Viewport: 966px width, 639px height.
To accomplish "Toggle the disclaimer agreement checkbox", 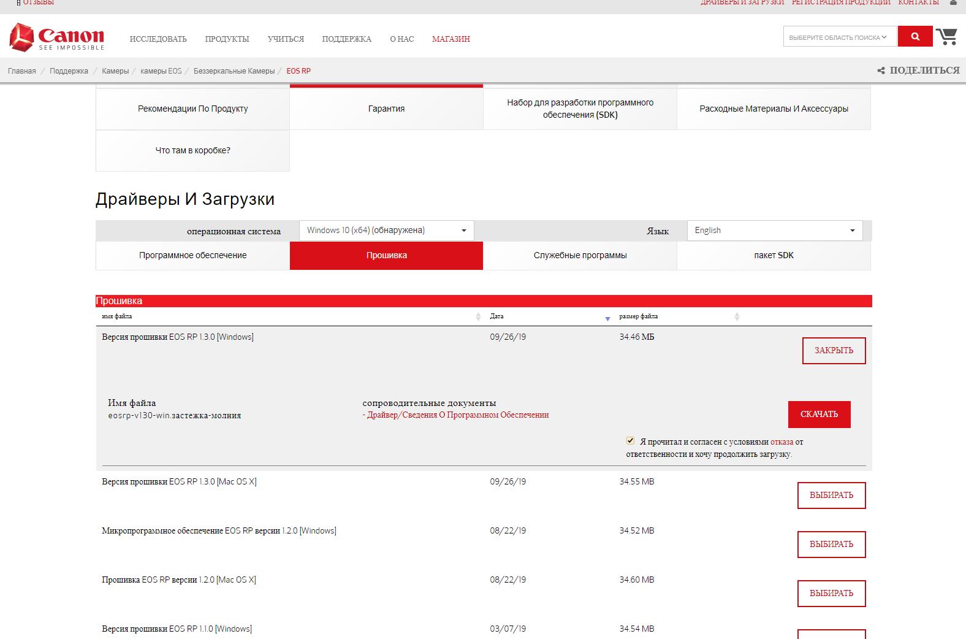I will point(630,441).
